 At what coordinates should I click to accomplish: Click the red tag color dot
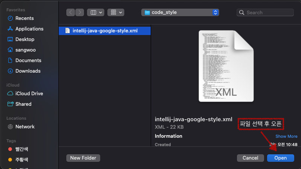[10, 149]
